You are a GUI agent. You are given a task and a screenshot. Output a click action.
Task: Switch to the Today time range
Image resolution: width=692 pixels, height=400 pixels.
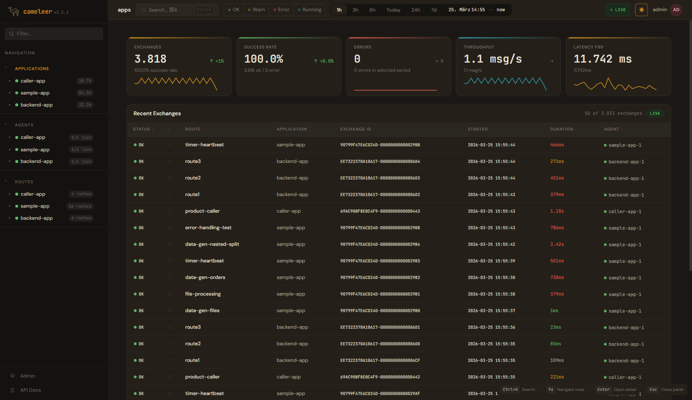pos(393,10)
